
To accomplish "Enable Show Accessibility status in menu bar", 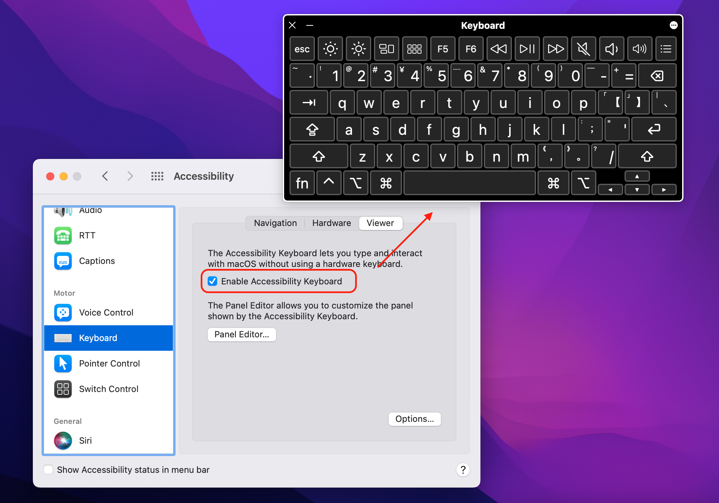I will pyautogui.click(x=48, y=469).
